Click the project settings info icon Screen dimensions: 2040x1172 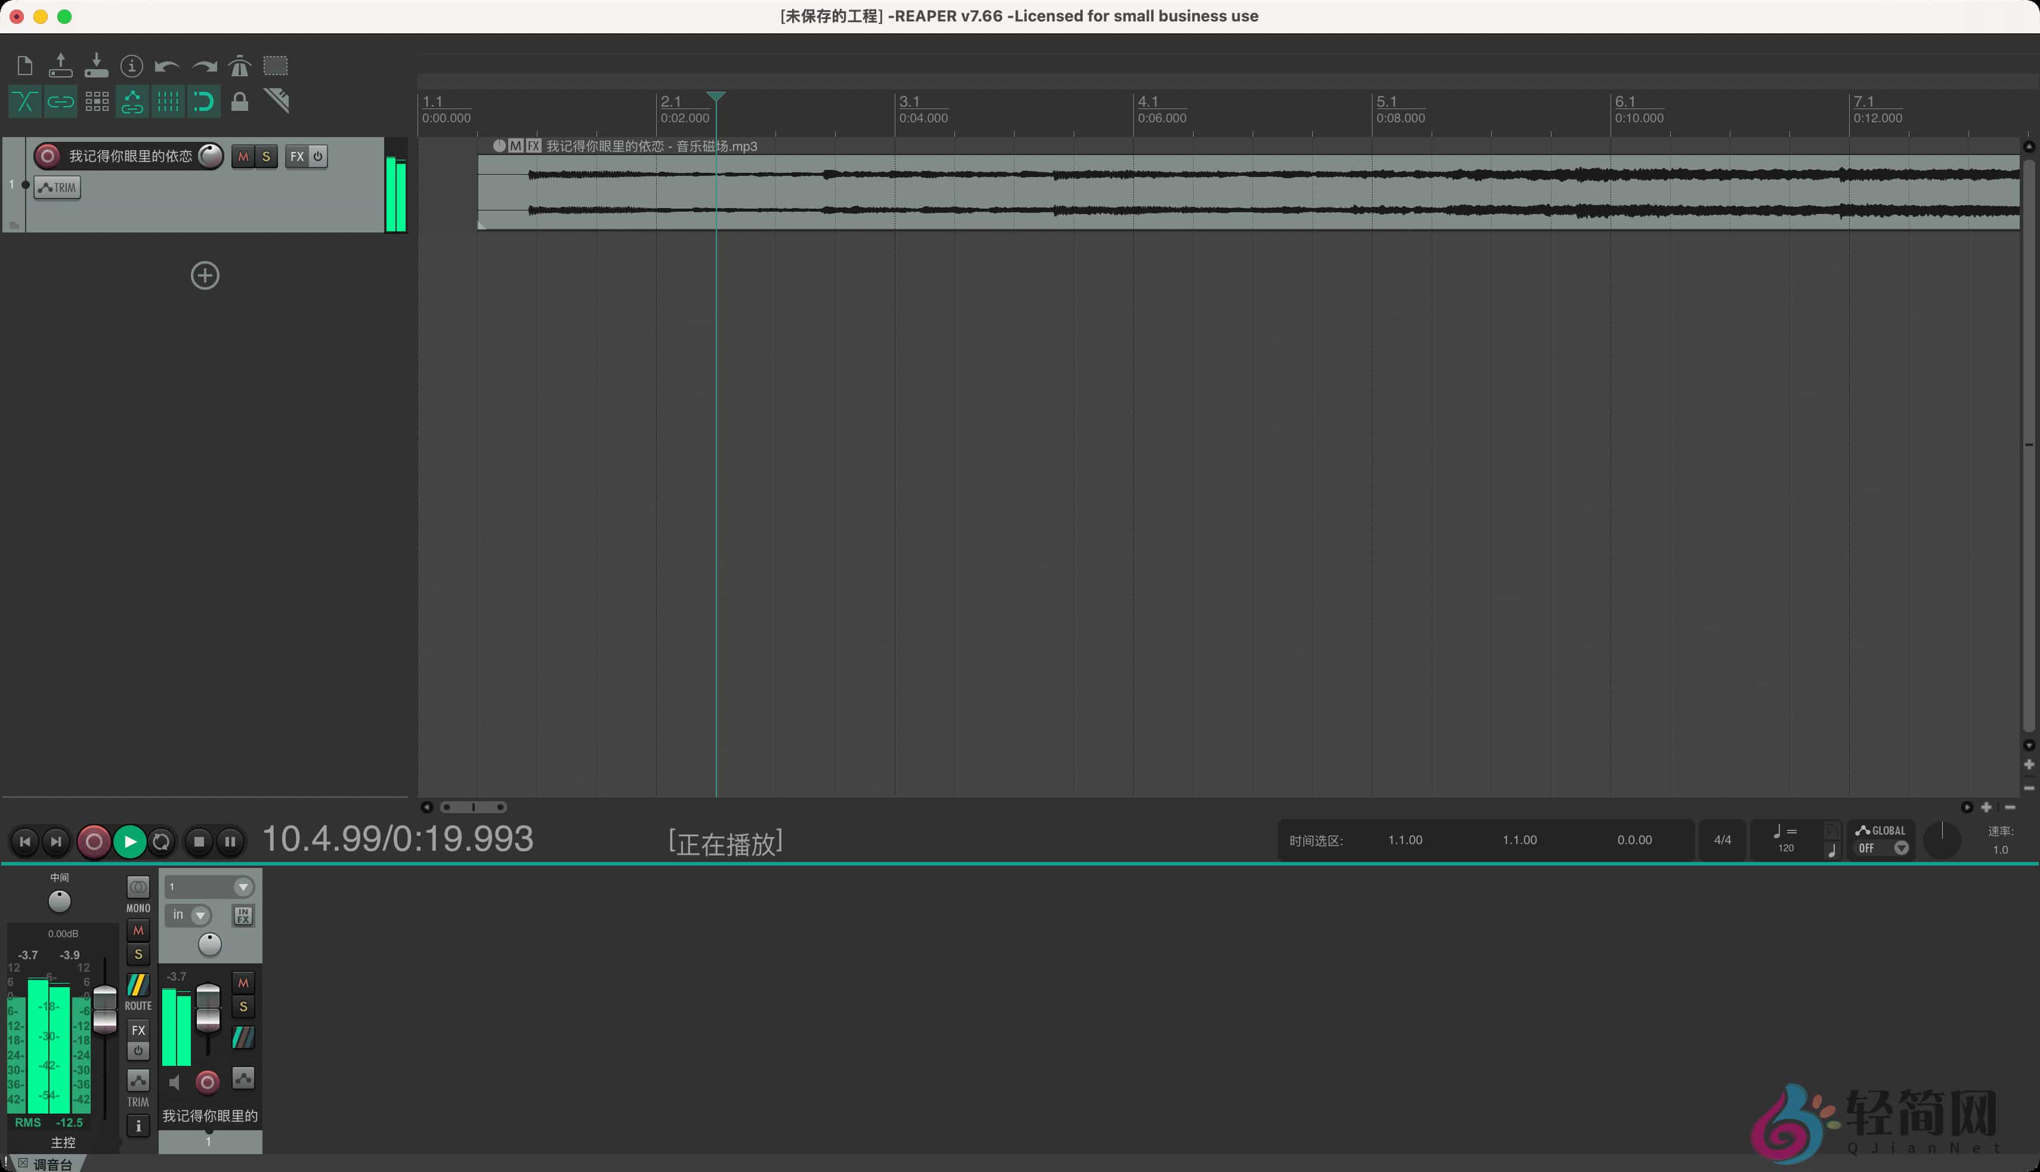point(131,66)
